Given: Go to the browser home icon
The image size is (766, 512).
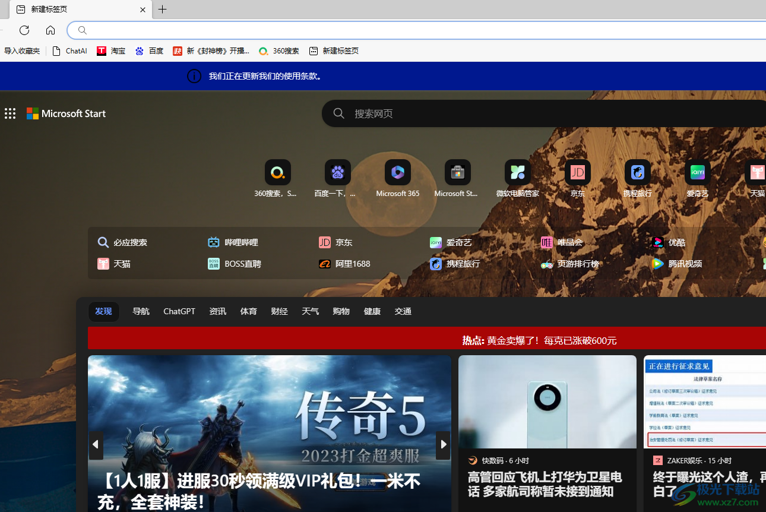Looking at the screenshot, I should [x=50, y=30].
